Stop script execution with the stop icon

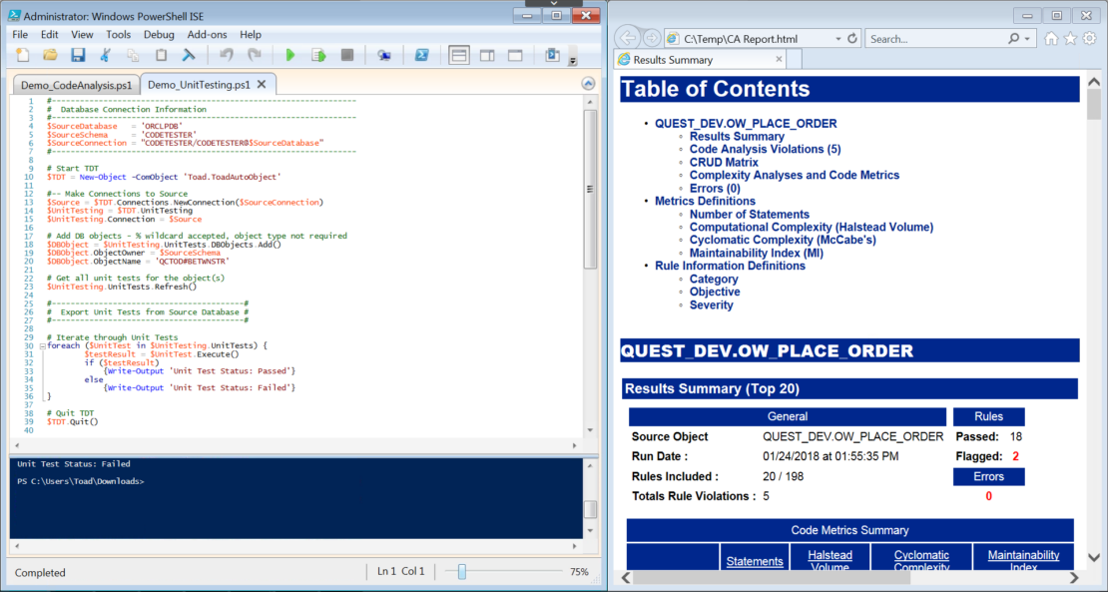pyautogui.click(x=344, y=54)
